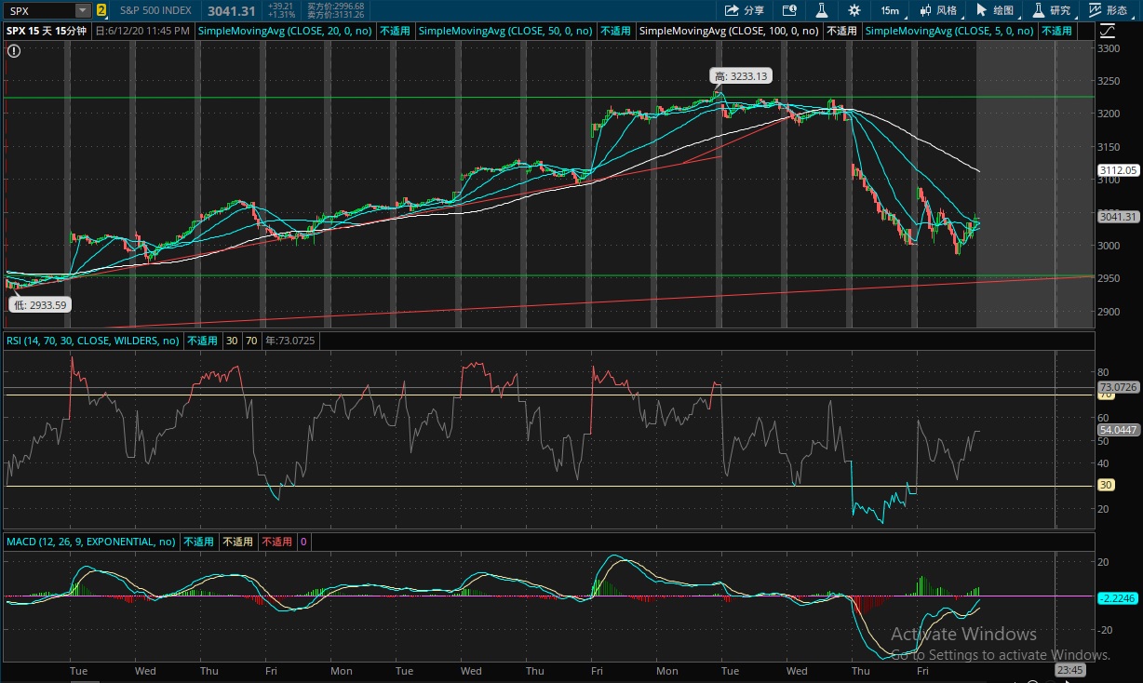Click the RSI (14, 70, 30, CLOSE, WILDERS, no) label
Viewport: 1143px width, 683px height.
93,341
